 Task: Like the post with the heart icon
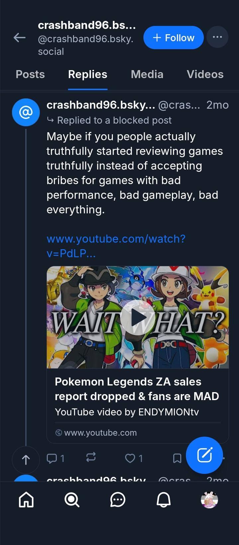point(130,459)
